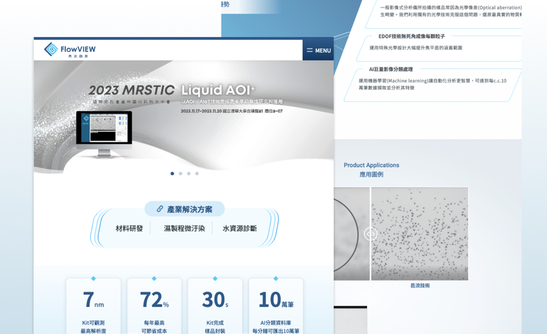Jump to the fourth carousel slide dot
The height and width of the screenshot is (334, 547).
tap(197, 174)
